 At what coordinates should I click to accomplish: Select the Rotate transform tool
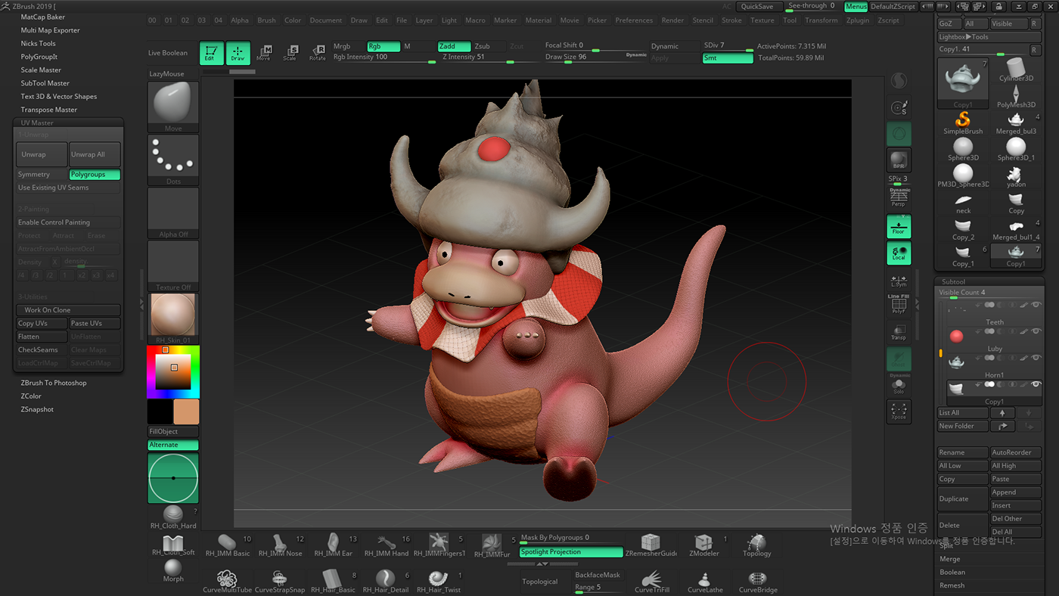pos(318,53)
